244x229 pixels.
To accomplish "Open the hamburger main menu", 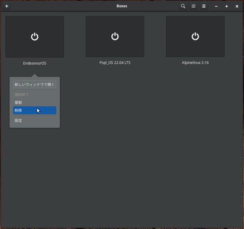I will [204, 6].
